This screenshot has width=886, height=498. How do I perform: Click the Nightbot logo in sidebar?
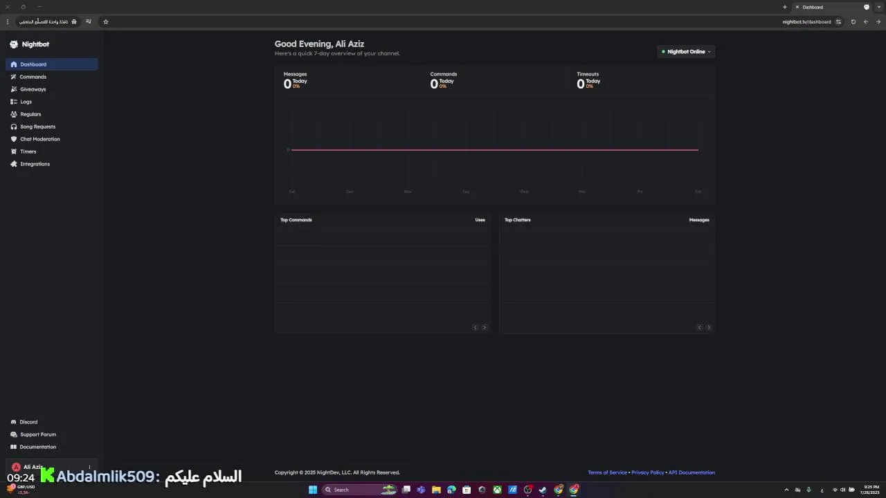30,44
